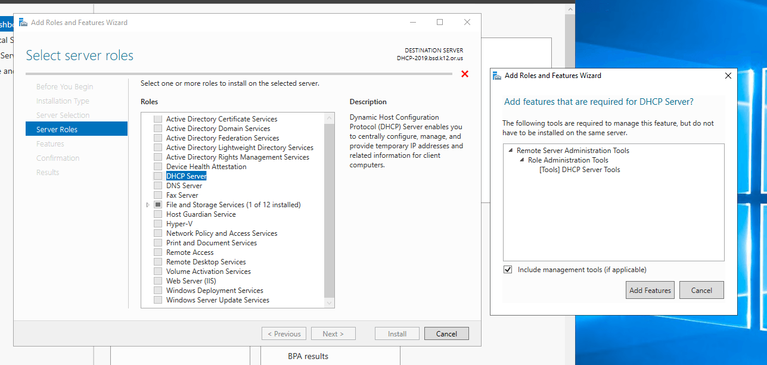Toggle File and Storage Services checkbox
767x365 pixels.
(158, 205)
